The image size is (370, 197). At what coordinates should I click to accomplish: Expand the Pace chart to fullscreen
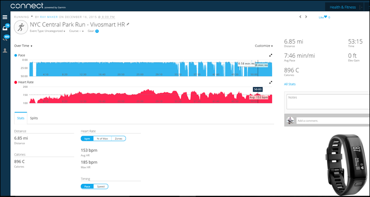271,55
